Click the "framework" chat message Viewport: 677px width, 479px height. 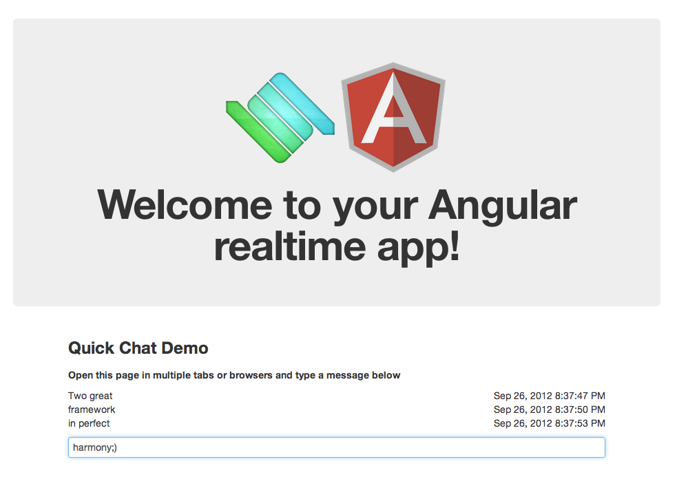click(92, 409)
